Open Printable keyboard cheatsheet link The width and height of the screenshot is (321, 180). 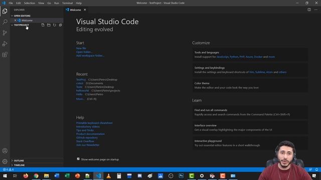point(94,123)
